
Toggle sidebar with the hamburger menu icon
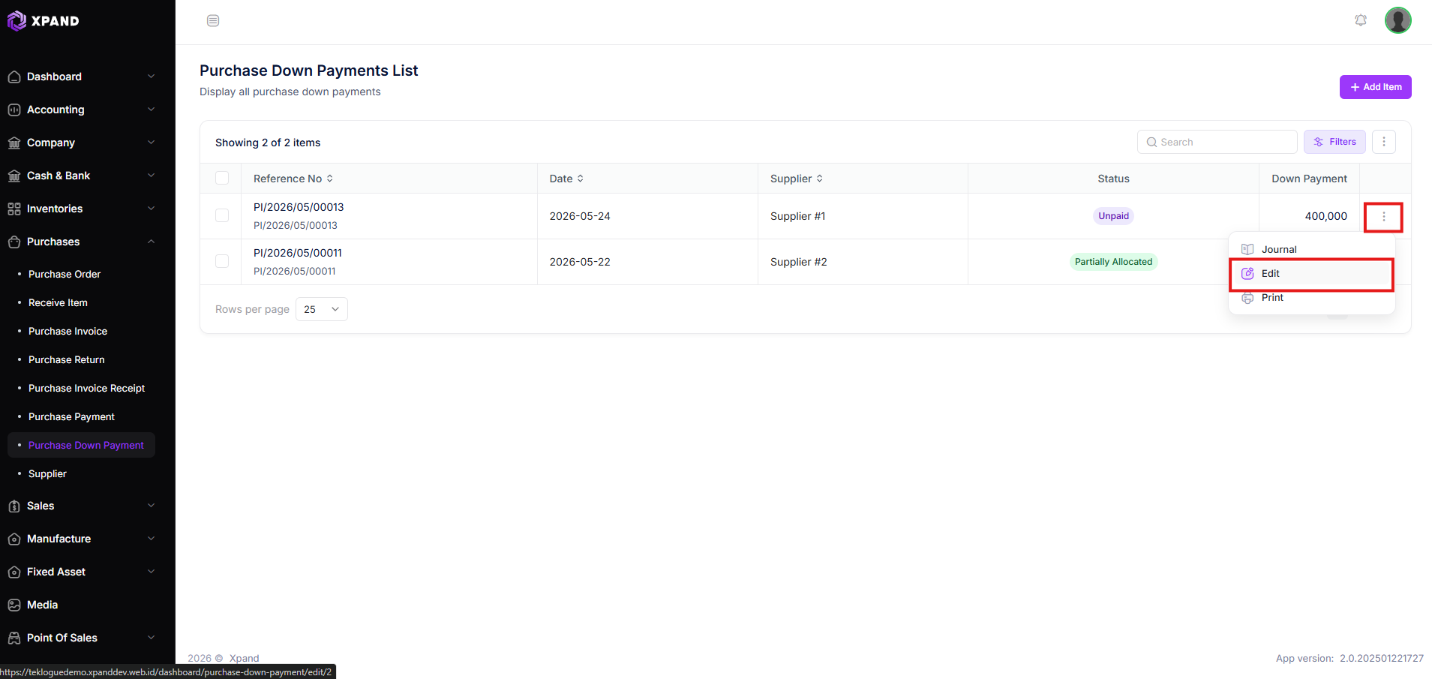coord(213,21)
